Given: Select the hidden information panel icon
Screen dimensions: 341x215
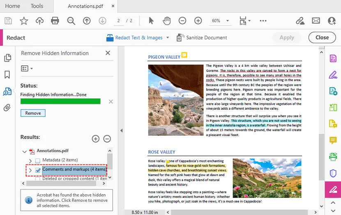Looking at the screenshot, I should [x=7, y=91].
